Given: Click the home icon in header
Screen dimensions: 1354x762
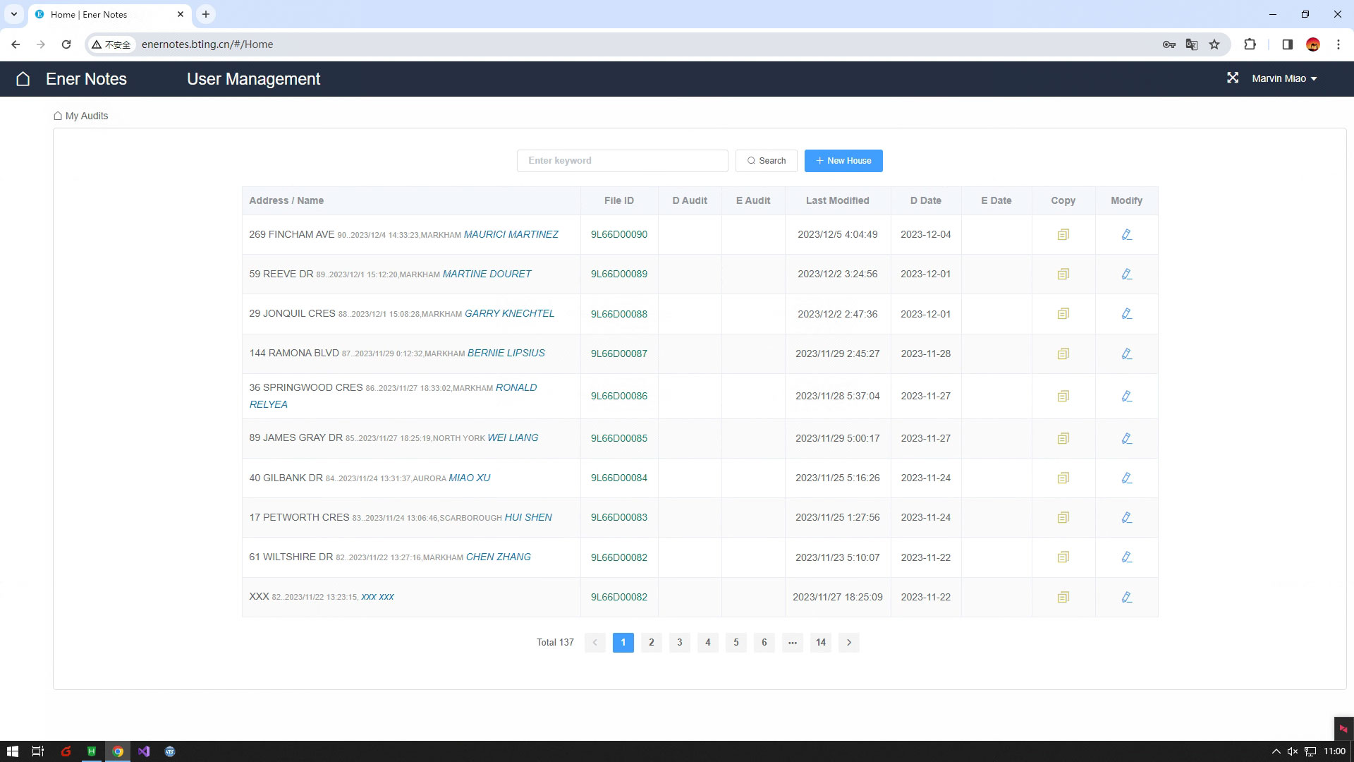Looking at the screenshot, I should [23, 79].
